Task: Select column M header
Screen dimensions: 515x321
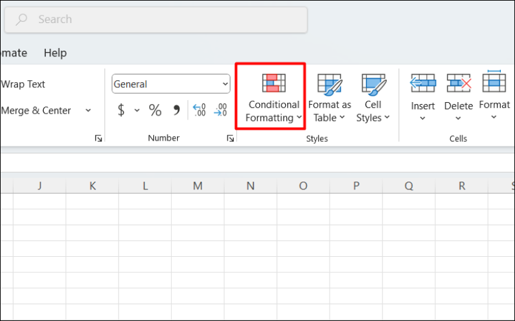Action: tap(198, 186)
